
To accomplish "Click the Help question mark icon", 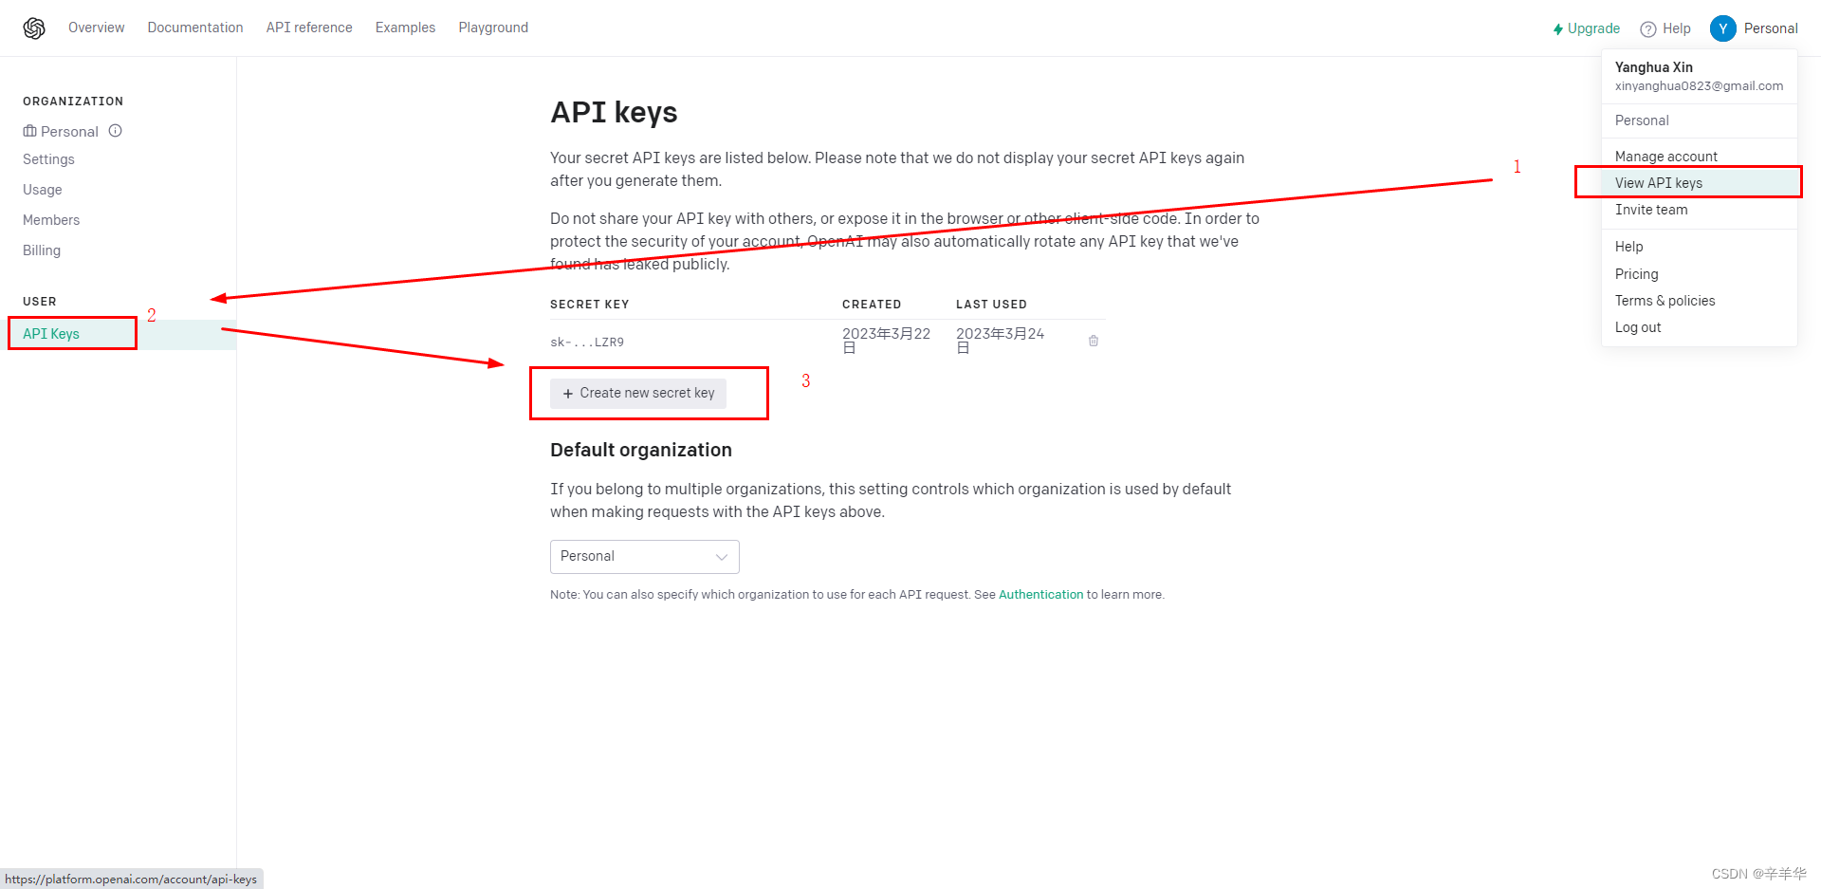I will tap(1648, 29).
